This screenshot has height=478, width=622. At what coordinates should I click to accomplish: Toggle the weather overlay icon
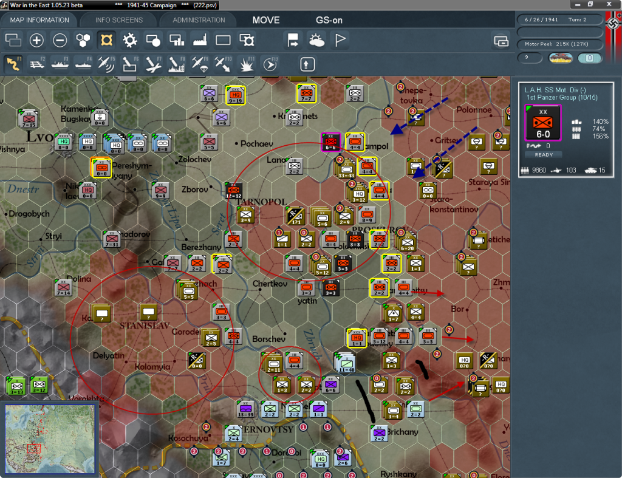coord(316,40)
